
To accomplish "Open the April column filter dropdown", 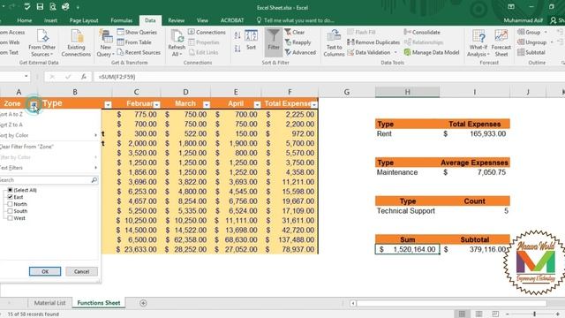I will pos(257,104).
